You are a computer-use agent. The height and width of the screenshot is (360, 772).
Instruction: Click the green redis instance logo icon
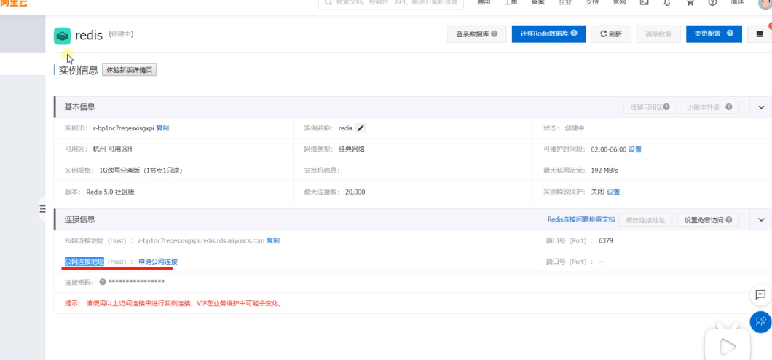(62, 36)
